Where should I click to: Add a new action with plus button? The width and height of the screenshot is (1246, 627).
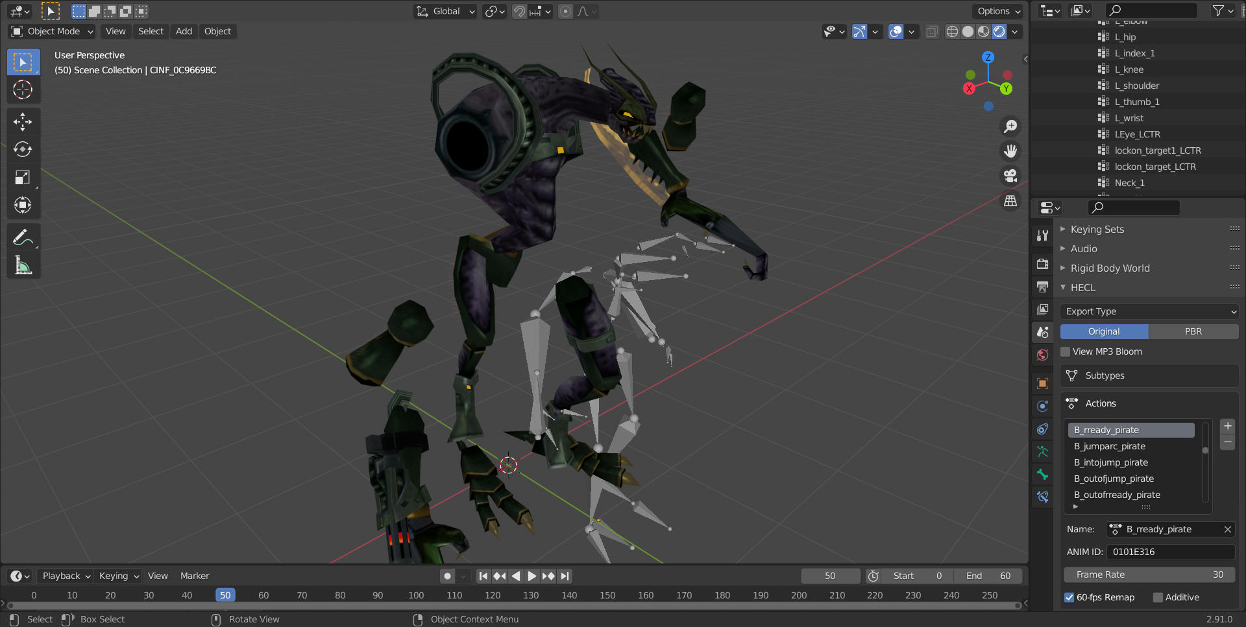1227,426
